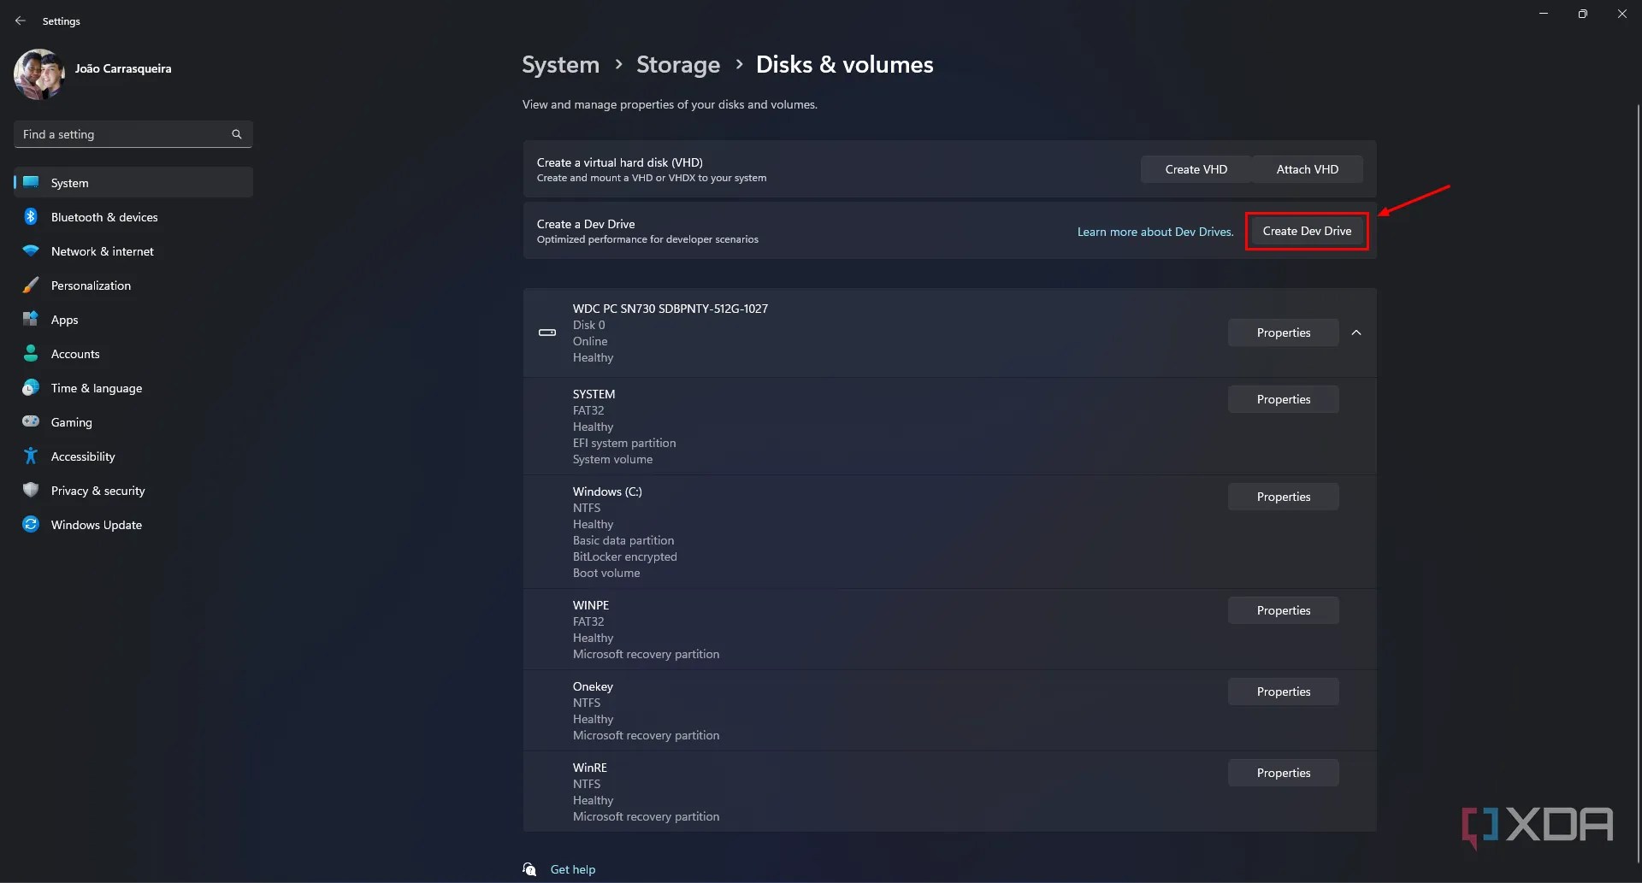Screen dimensions: 1642x883
Task: Collapse the WDC PC SN730 disk details
Action: (1356, 332)
